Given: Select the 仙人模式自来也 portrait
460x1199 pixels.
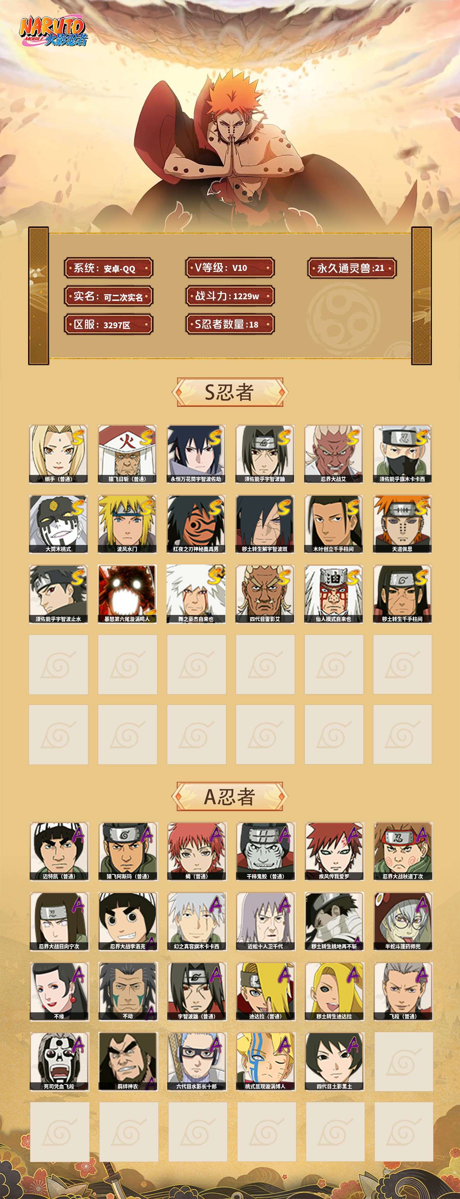Looking at the screenshot, I should tap(334, 594).
